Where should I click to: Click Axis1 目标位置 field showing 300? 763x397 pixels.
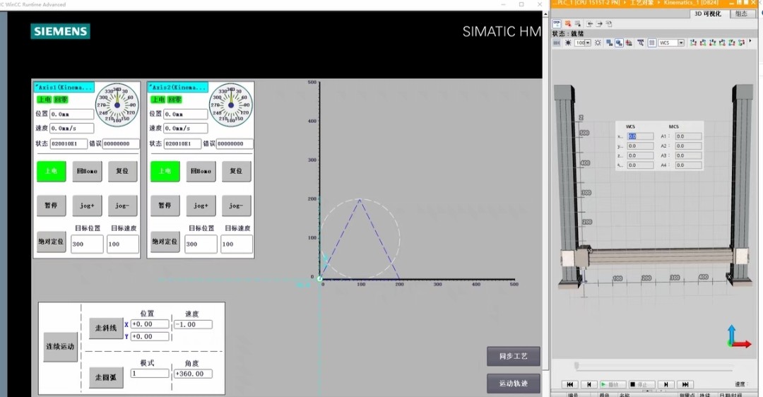click(x=87, y=244)
